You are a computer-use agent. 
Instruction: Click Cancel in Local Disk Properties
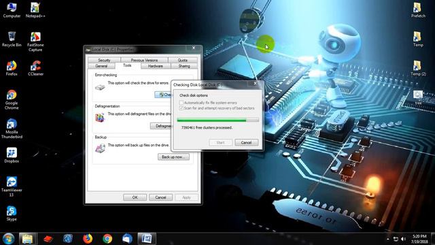pos(160,197)
